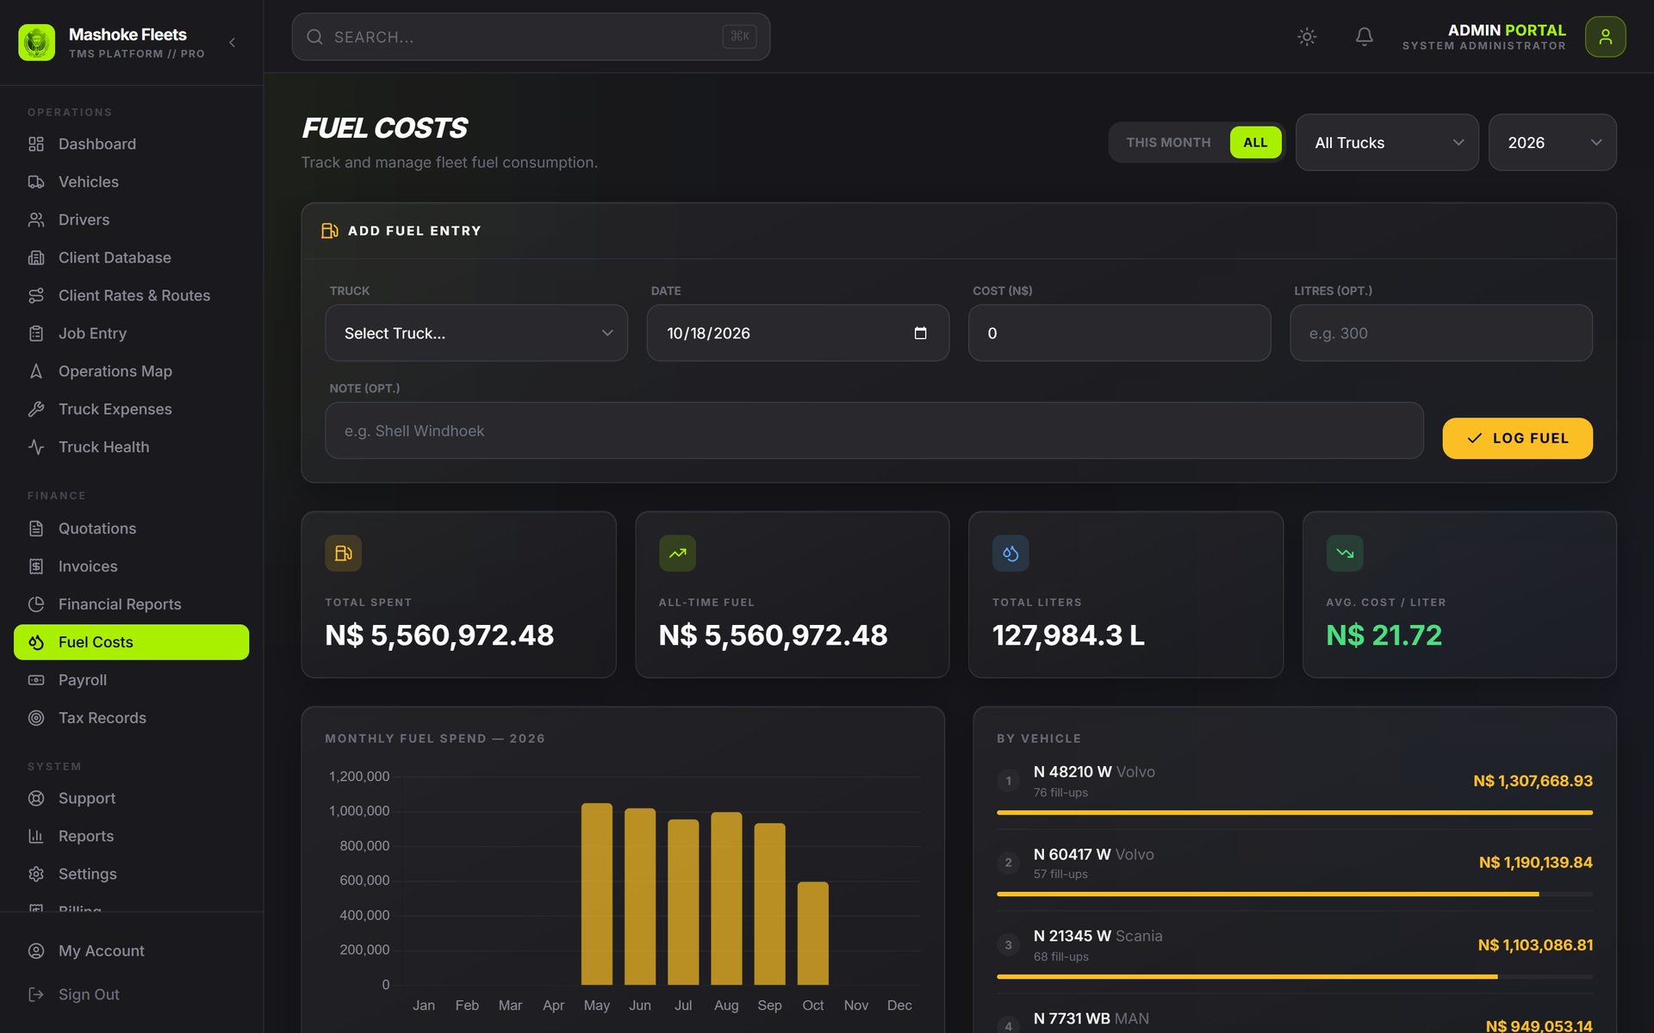Expand the Select Truck combo box
The image size is (1654, 1033).
[x=476, y=333]
